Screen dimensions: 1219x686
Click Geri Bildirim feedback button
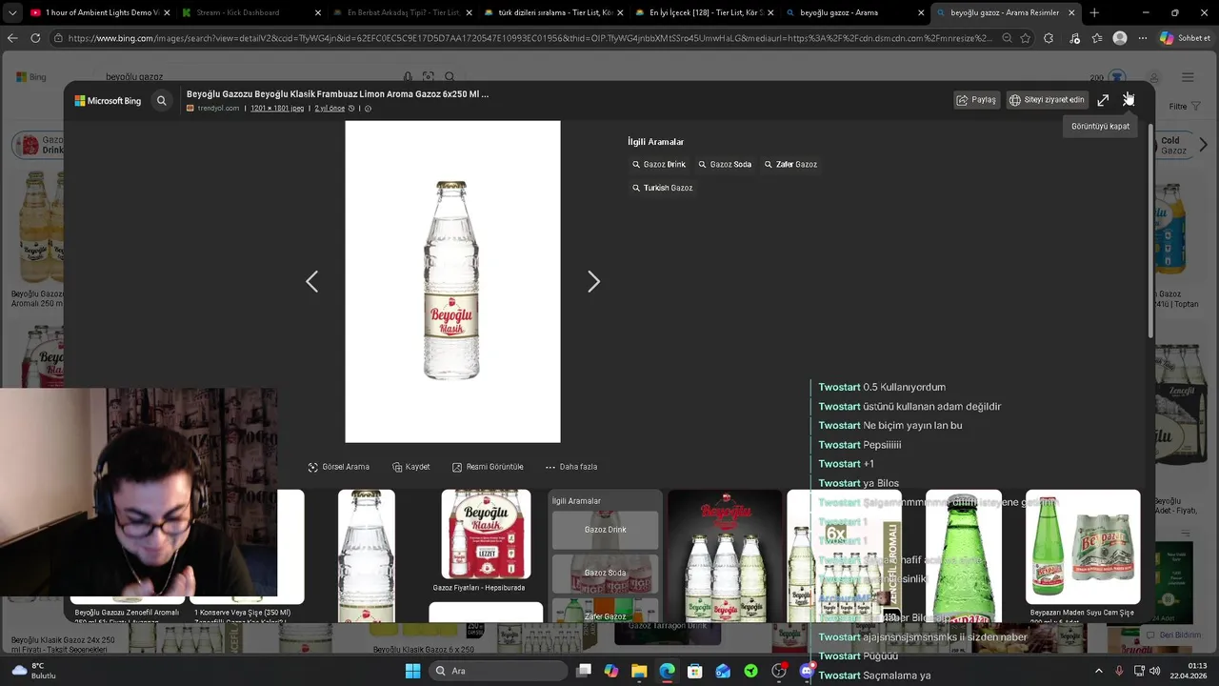tap(1173, 636)
